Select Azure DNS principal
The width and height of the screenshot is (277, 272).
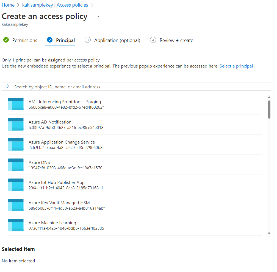pyautogui.click(x=134, y=165)
